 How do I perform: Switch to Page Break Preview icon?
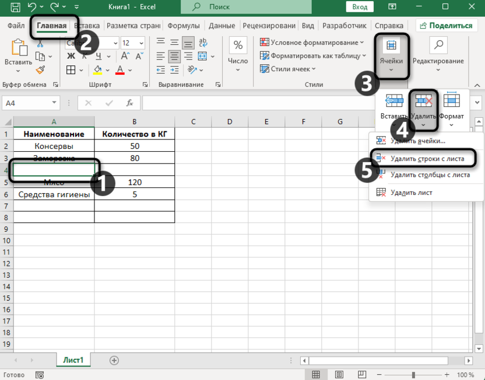(x=361, y=374)
